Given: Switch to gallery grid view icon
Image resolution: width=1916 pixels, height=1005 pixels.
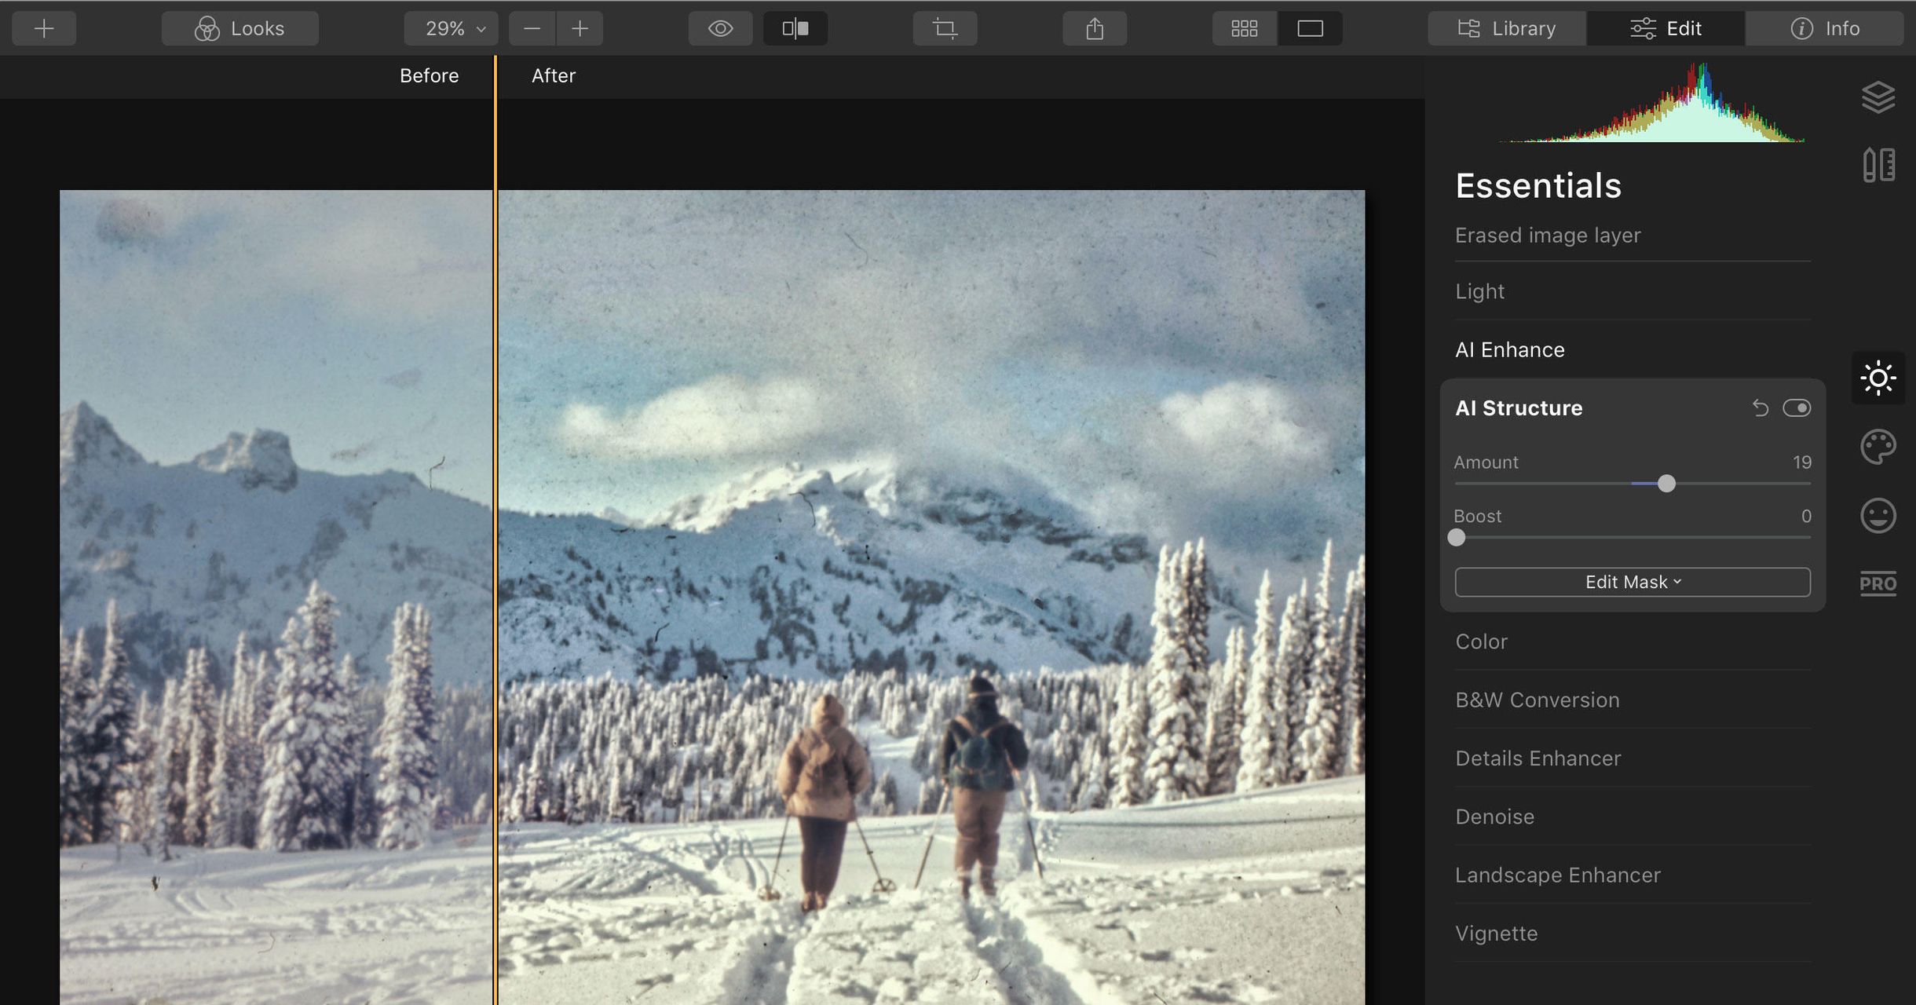Looking at the screenshot, I should [1244, 27].
